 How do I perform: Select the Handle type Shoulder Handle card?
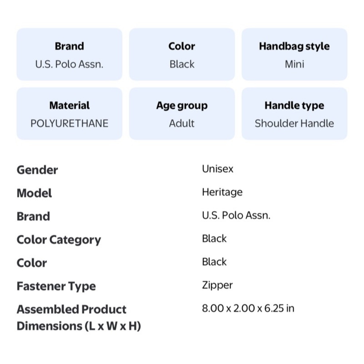coord(294,114)
